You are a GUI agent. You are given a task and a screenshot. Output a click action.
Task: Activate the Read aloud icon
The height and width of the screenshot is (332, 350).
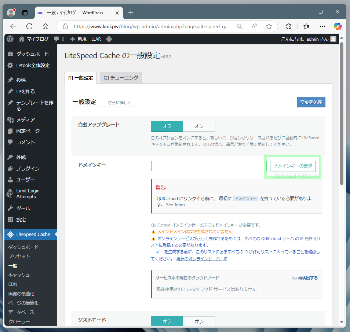pyautogui.click(x=254, y=26)
